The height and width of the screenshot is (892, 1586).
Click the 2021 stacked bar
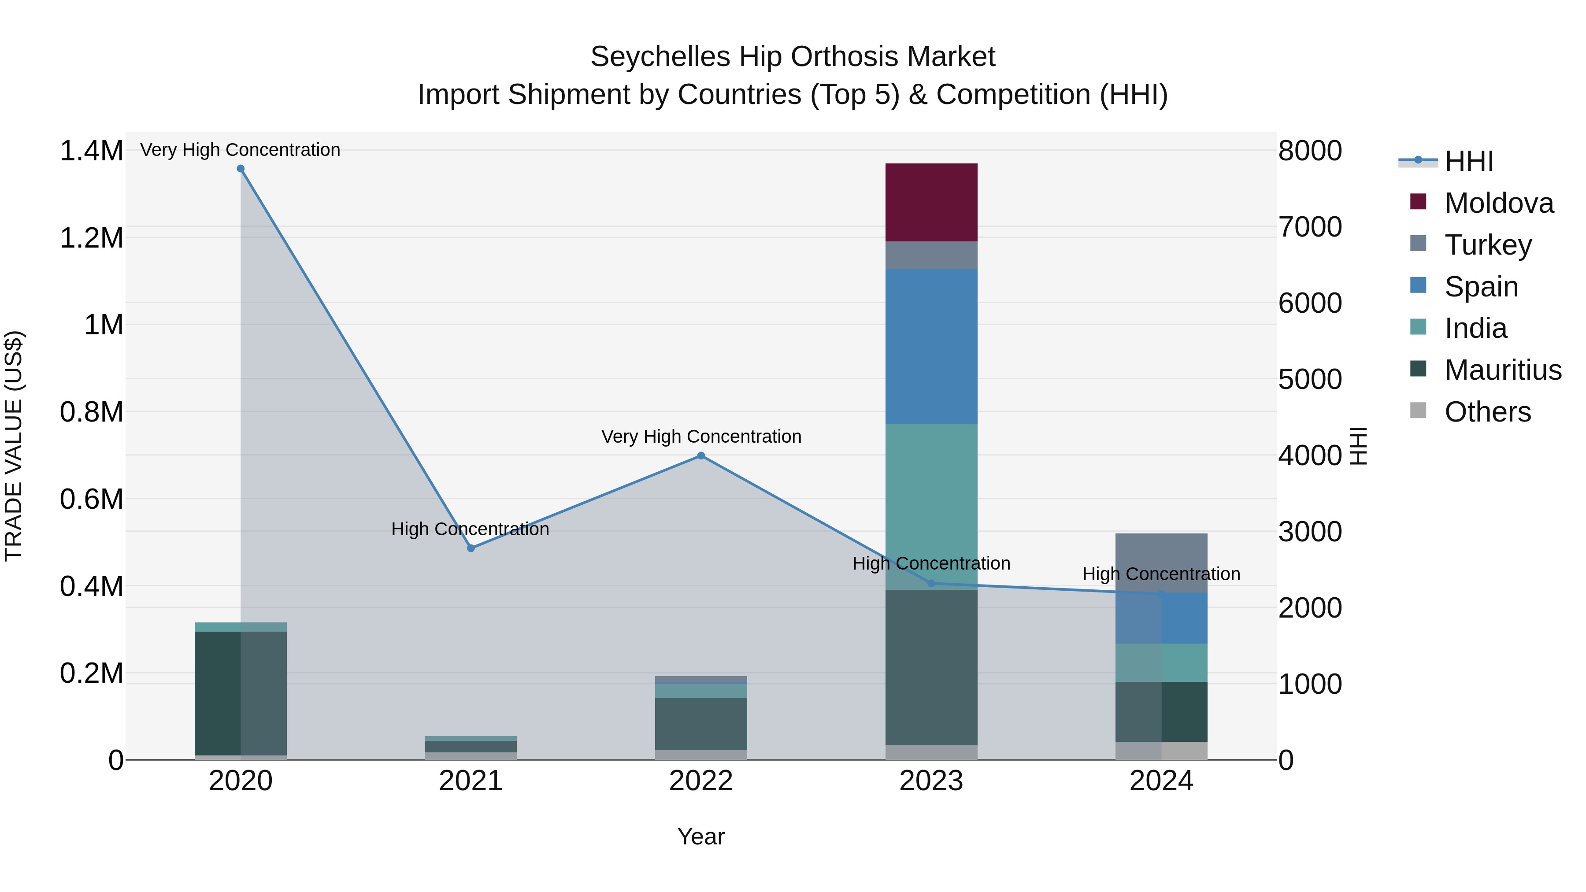click(x=471, y=748)
